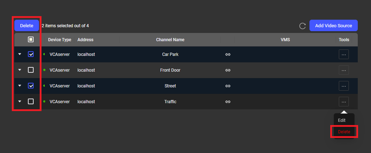The width and height of the screenshot is (371, 153).
Task: Click the Channel Name column header
Action: (170, 40)
